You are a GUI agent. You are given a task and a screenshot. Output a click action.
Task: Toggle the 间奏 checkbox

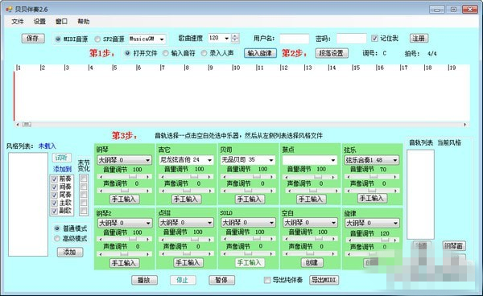coord(55,187)
